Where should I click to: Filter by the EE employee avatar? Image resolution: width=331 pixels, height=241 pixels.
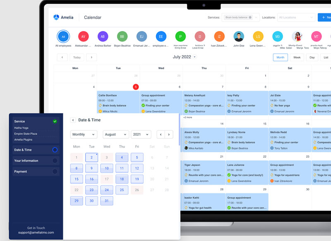(x=161, y=36)
